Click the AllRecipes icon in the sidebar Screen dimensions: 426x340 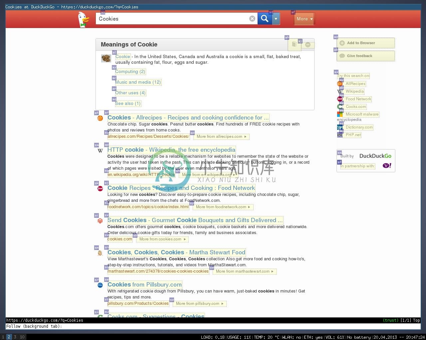pos(340,84)
